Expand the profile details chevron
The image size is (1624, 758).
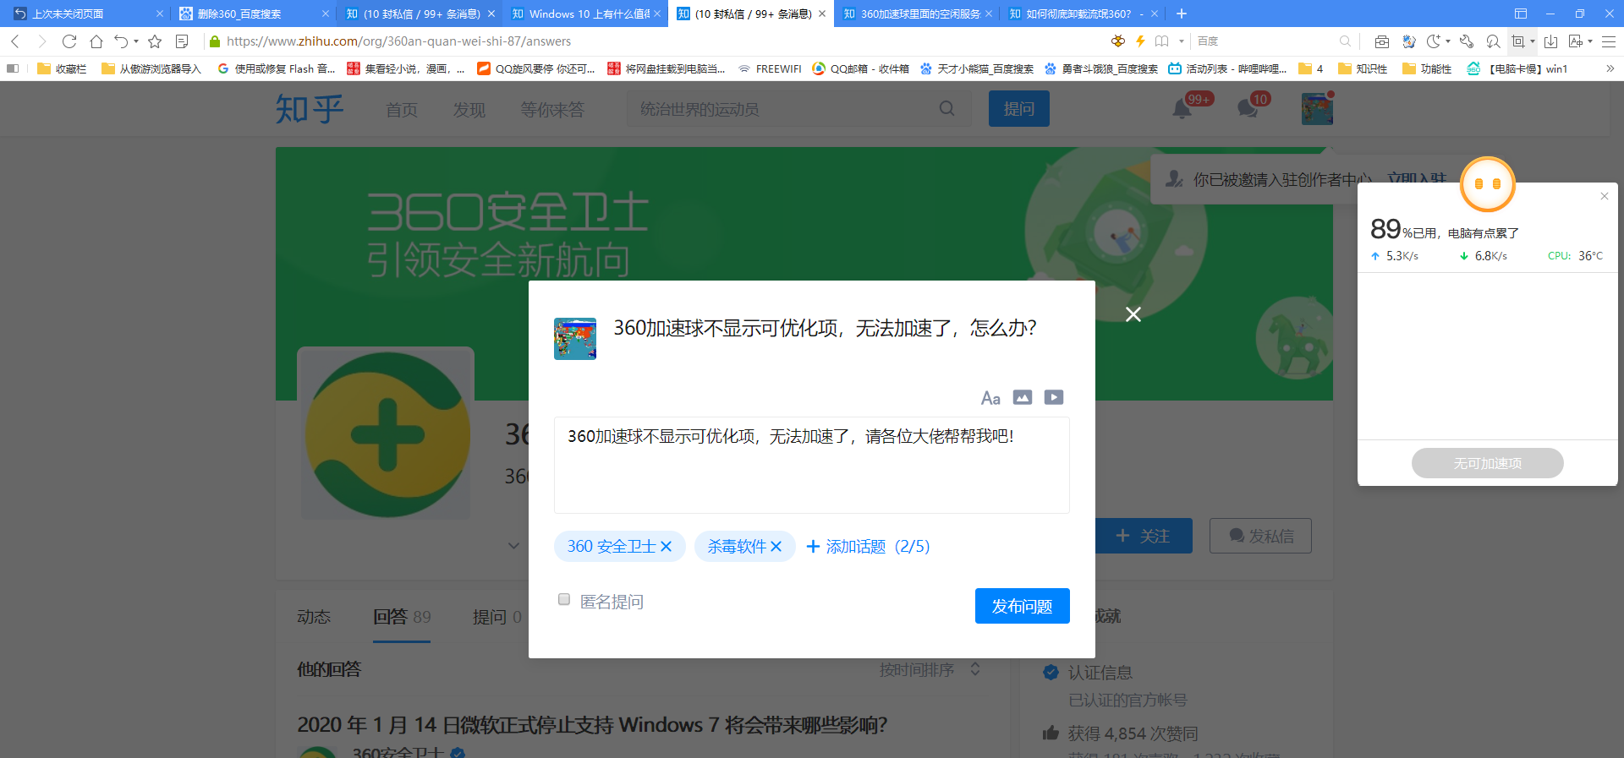point(513,546)
